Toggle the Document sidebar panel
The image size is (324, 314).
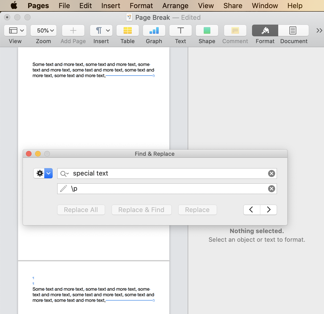293,31
